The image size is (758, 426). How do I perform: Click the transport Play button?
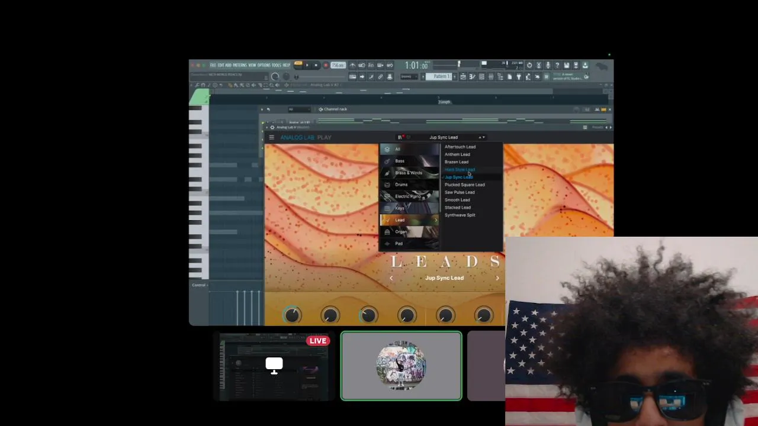[x=307, y=65]
